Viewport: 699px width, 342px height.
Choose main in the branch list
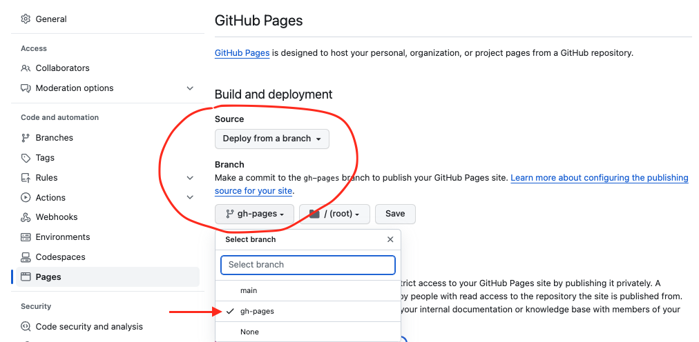pyautogui.click(x=249, y=291)
